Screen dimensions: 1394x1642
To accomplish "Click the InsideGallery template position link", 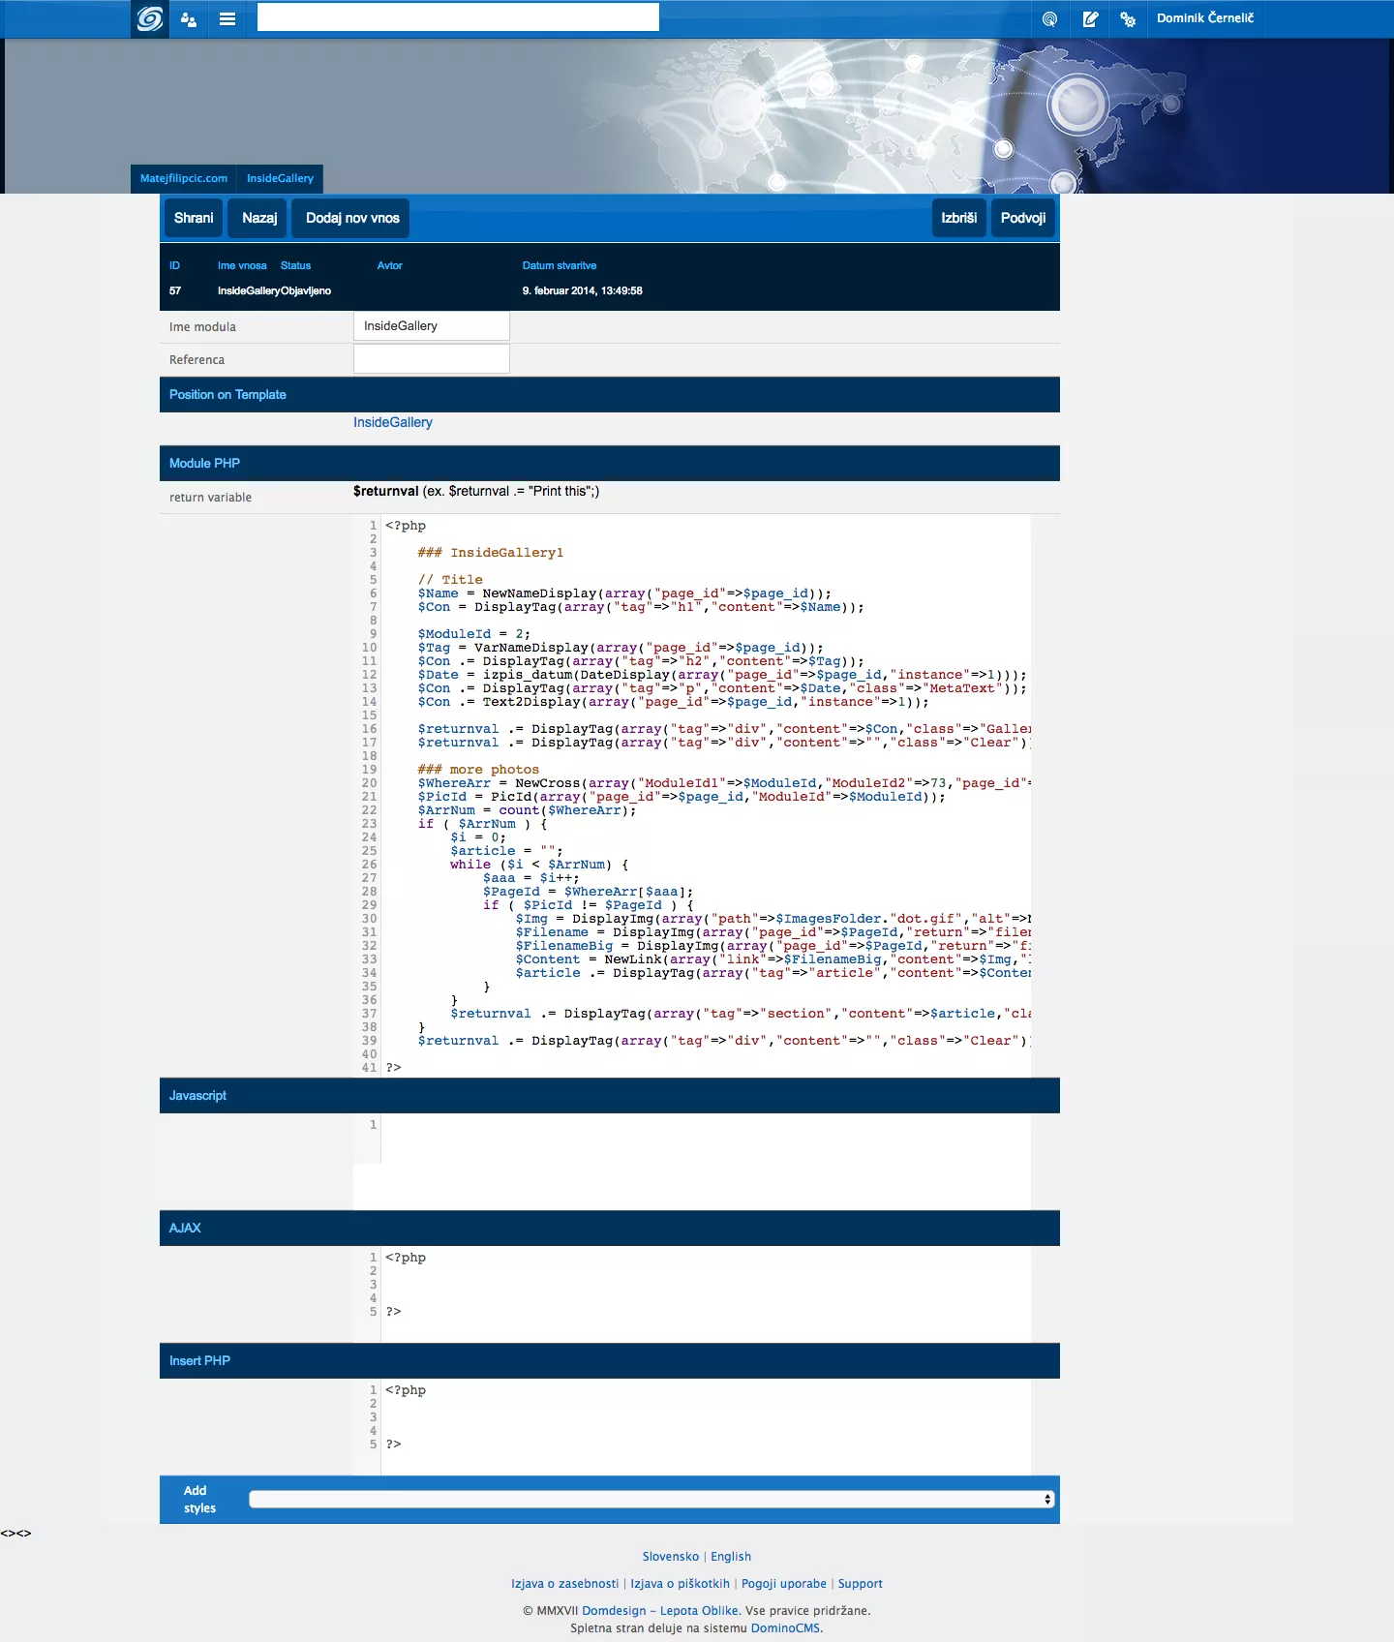I will [x=392, y=422].
